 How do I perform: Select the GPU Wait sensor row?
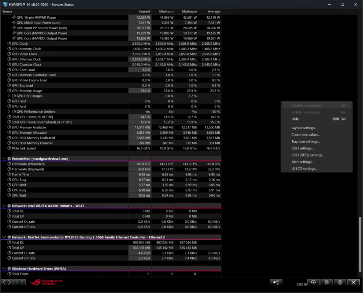click(111, 185)
